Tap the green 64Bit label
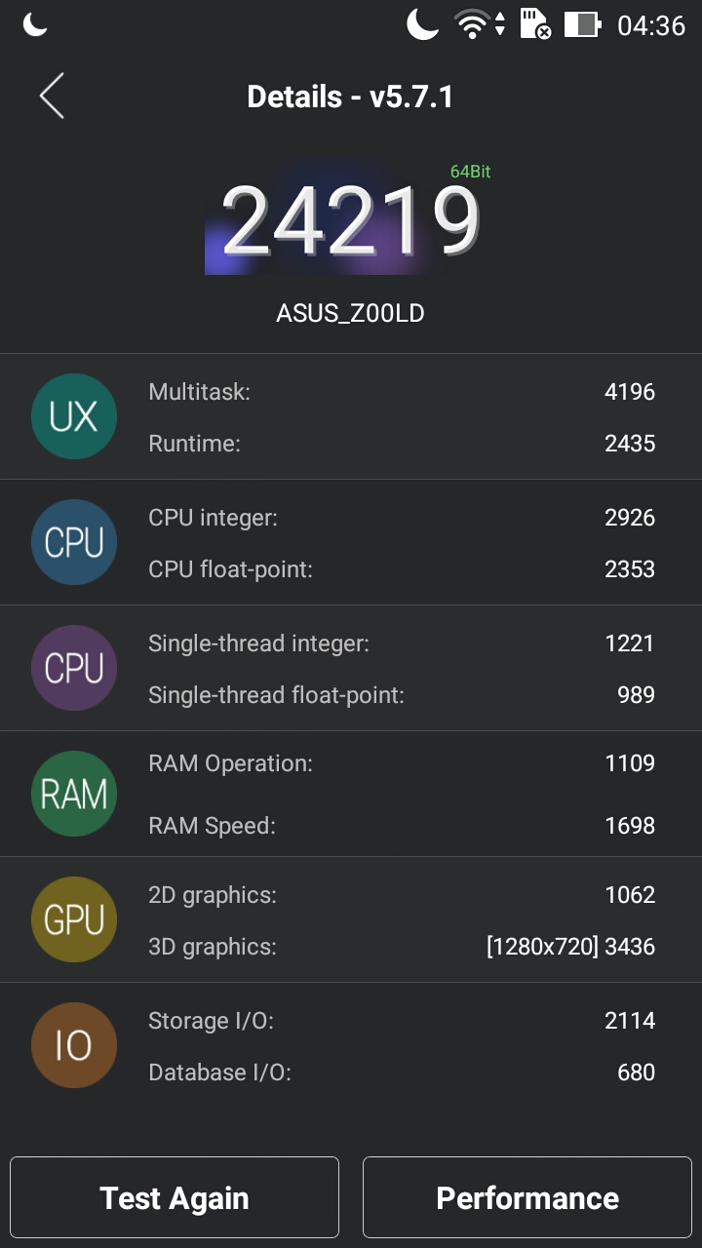 coord(470,172)
